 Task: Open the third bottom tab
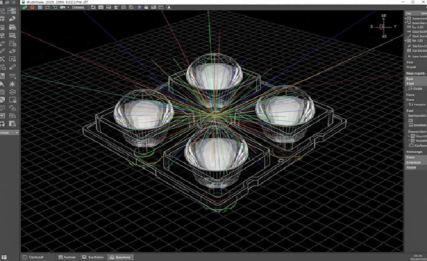coord(93,257)
